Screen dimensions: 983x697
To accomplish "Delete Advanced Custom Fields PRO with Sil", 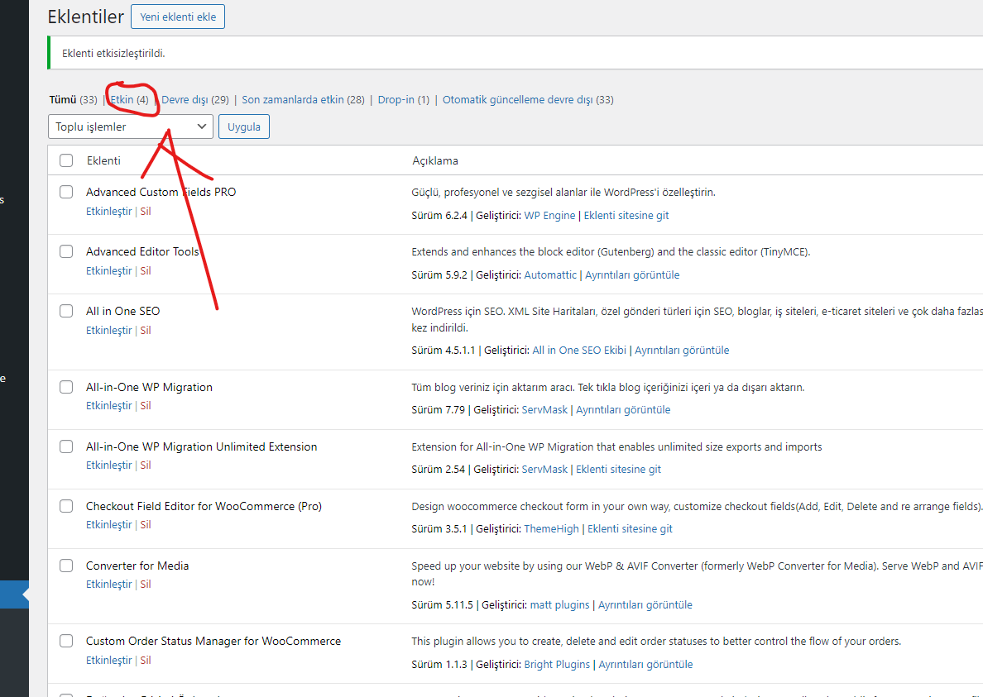I will (x=146, y=211).
